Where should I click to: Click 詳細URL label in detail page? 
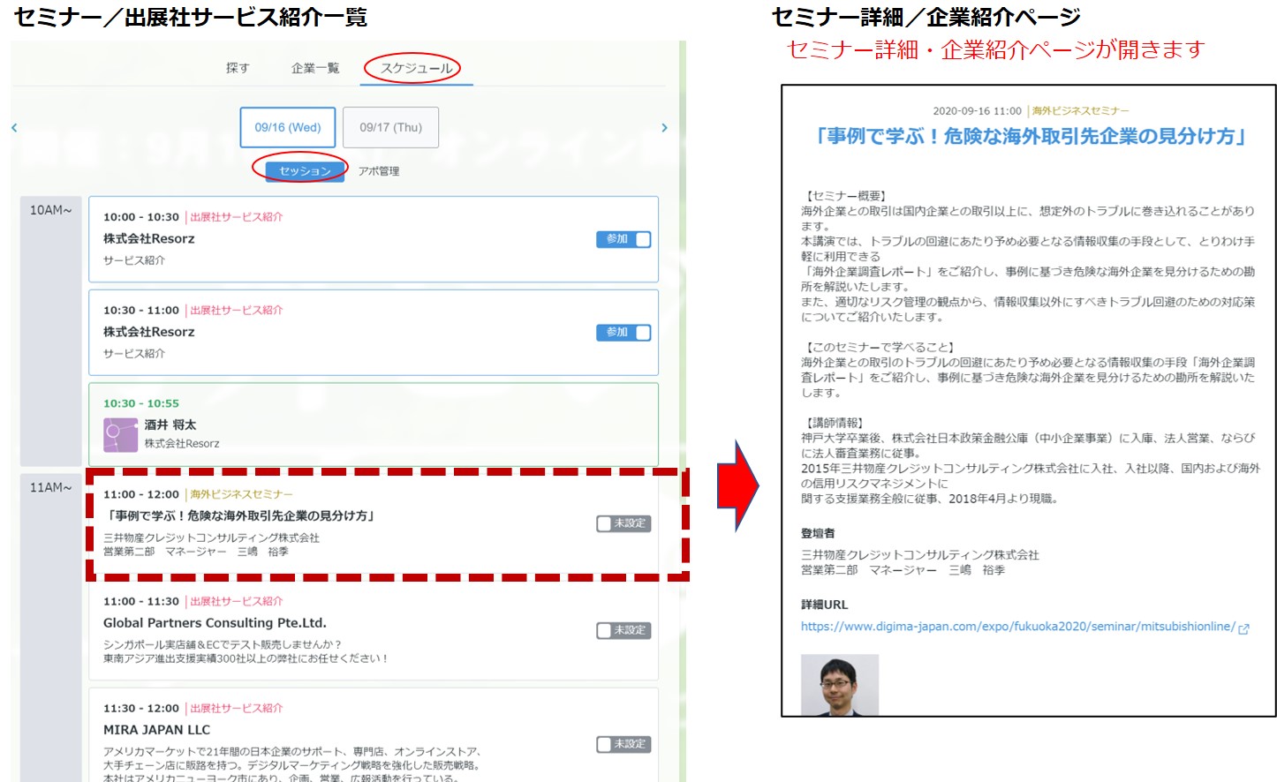pyautogui.click(x=824, y=605)
